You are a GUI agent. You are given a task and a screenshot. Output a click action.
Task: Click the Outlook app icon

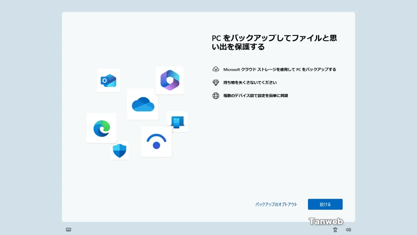click(x=108, y=81)
